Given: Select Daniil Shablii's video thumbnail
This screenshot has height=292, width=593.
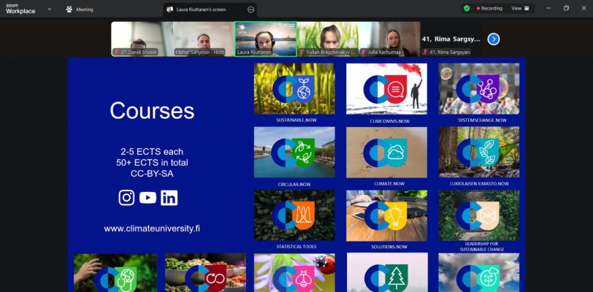Looking at the screenshot, I should [x=142, y=39].
